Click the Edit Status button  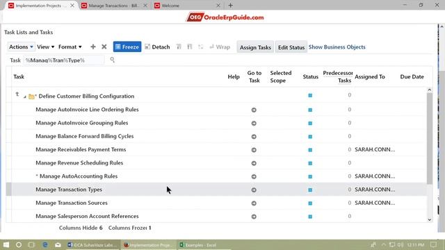coord(291,47)
